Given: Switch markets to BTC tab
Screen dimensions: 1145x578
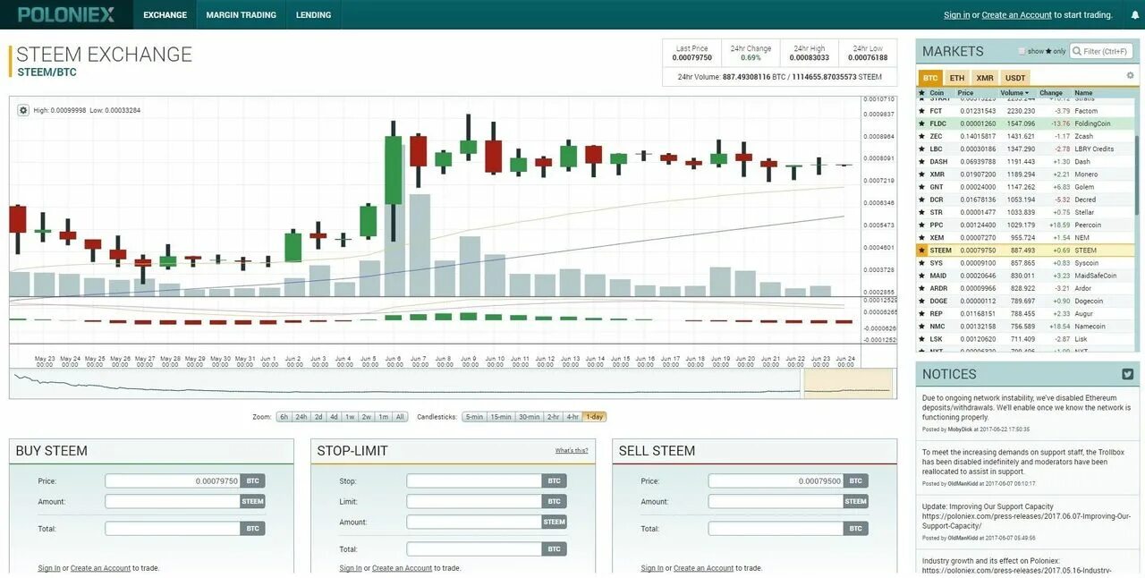Looking at the screenshot, I should tap(930, 78).
